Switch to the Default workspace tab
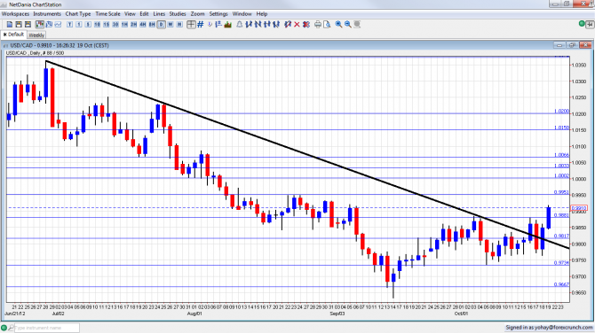 (x=13, y=35)
